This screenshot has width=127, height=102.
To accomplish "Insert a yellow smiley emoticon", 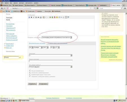I will pos(57,17).
